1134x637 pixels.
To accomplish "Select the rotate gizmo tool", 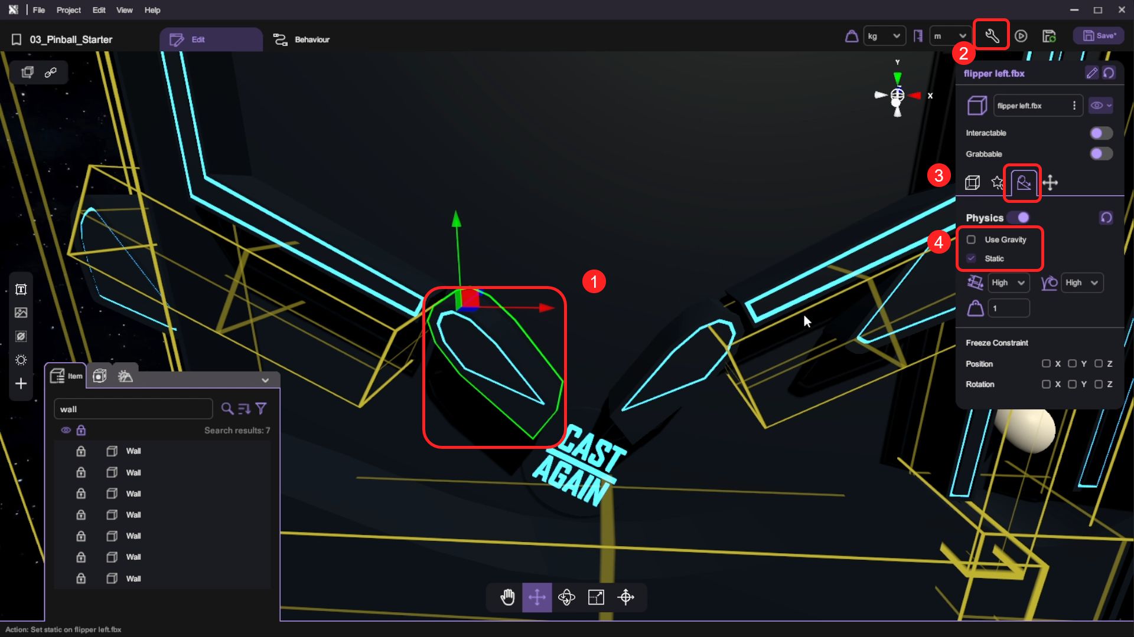I will pos(566,597).
